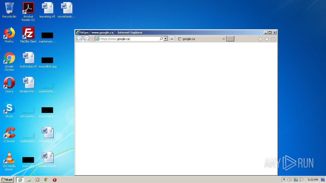Viewport: 326px width, 183px height.
Task: Go back with Internet Explorer back arrow
Action: (x=79, y=39)
